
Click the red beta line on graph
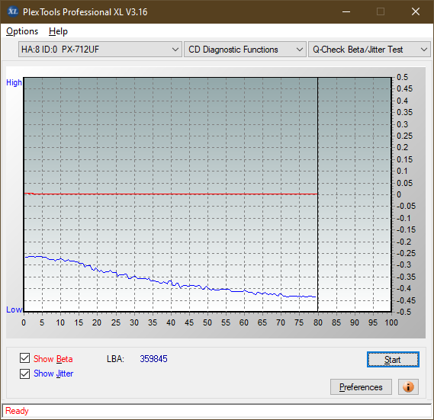[172, 194]
